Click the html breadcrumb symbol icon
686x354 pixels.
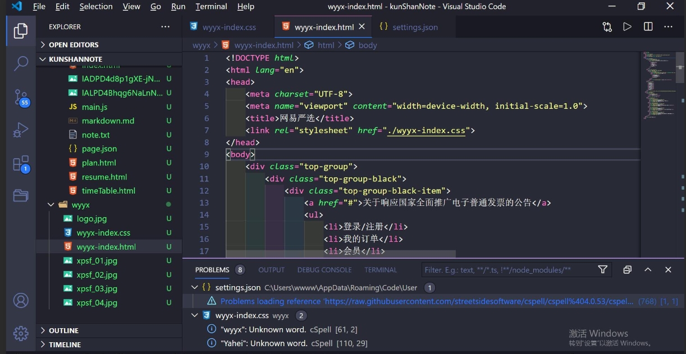pyautogui.click(x=309, y=45)
